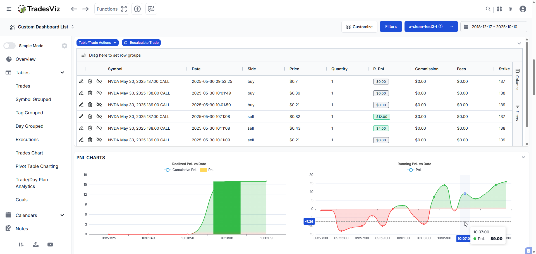Collapse the Calendars sidebar section
The image size is (536, 254).
click(x=62, y=215)
